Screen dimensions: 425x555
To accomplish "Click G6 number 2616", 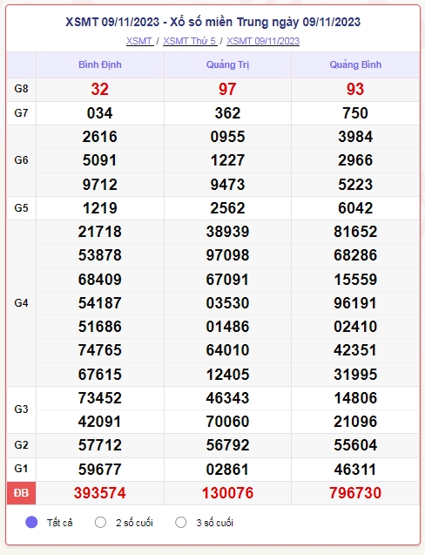I will tap(100, 137).
